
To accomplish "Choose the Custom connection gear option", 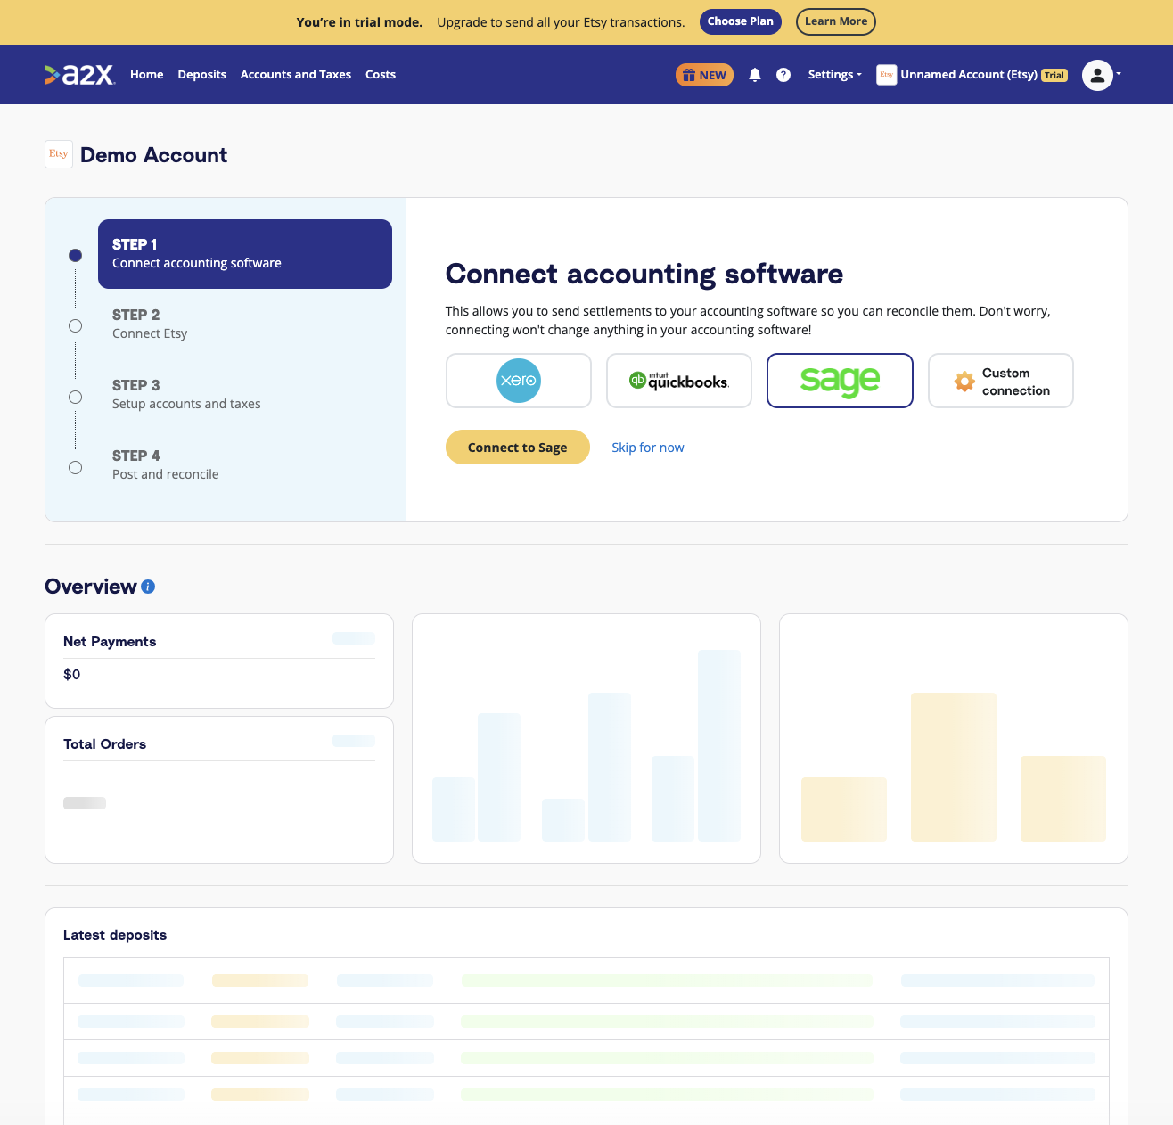I will (x=1001, y=381).
